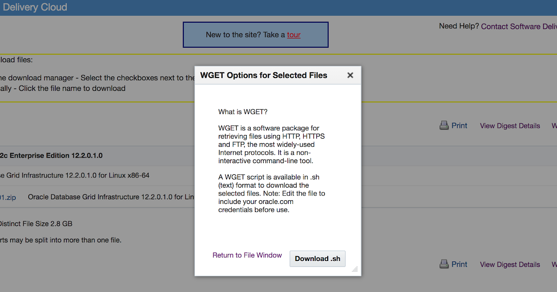Screen dimensions: 557x292
Task: Click the truncated W link beside lower View Digest Details
Action: (x=553, y=264)
